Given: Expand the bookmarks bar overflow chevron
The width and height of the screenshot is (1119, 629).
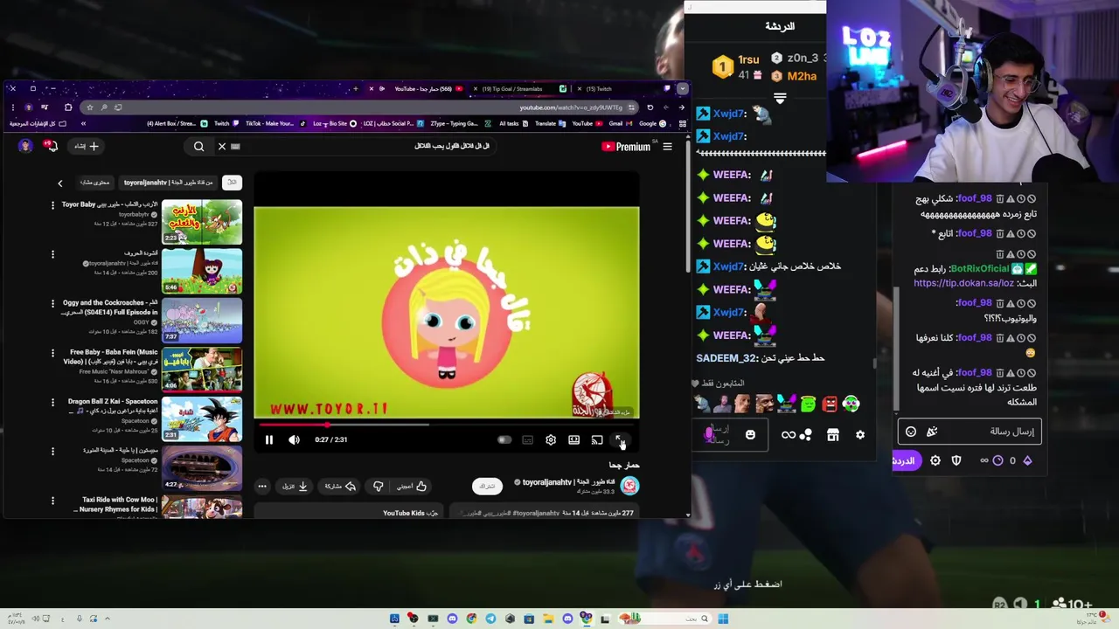Looking at the screenshot, I should click(84, 123).
